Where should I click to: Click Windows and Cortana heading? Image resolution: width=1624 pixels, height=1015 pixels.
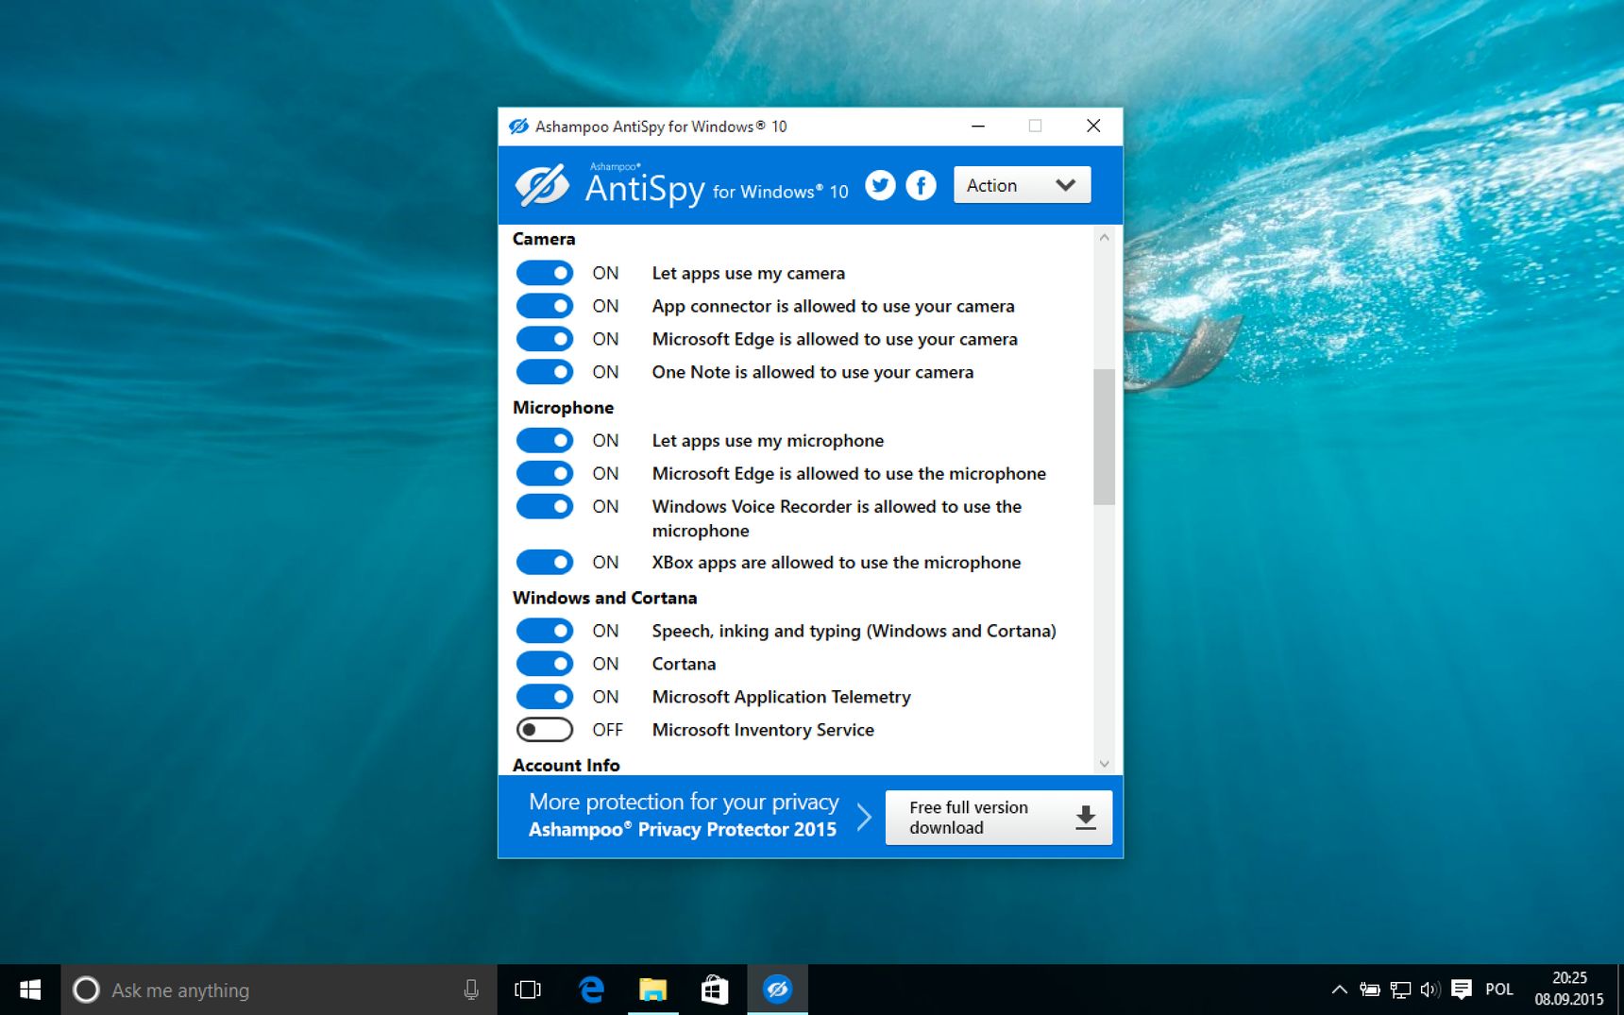[x=604, y=598]
